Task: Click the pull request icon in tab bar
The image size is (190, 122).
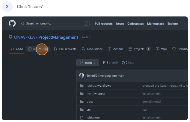Action: (55, 49)
